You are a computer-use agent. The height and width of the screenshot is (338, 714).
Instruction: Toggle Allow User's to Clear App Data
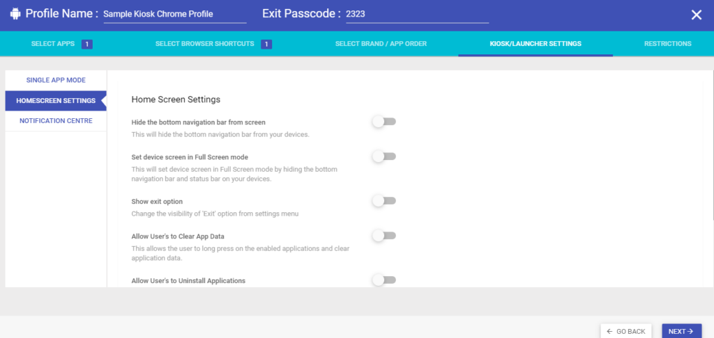[x=384, y=235]
